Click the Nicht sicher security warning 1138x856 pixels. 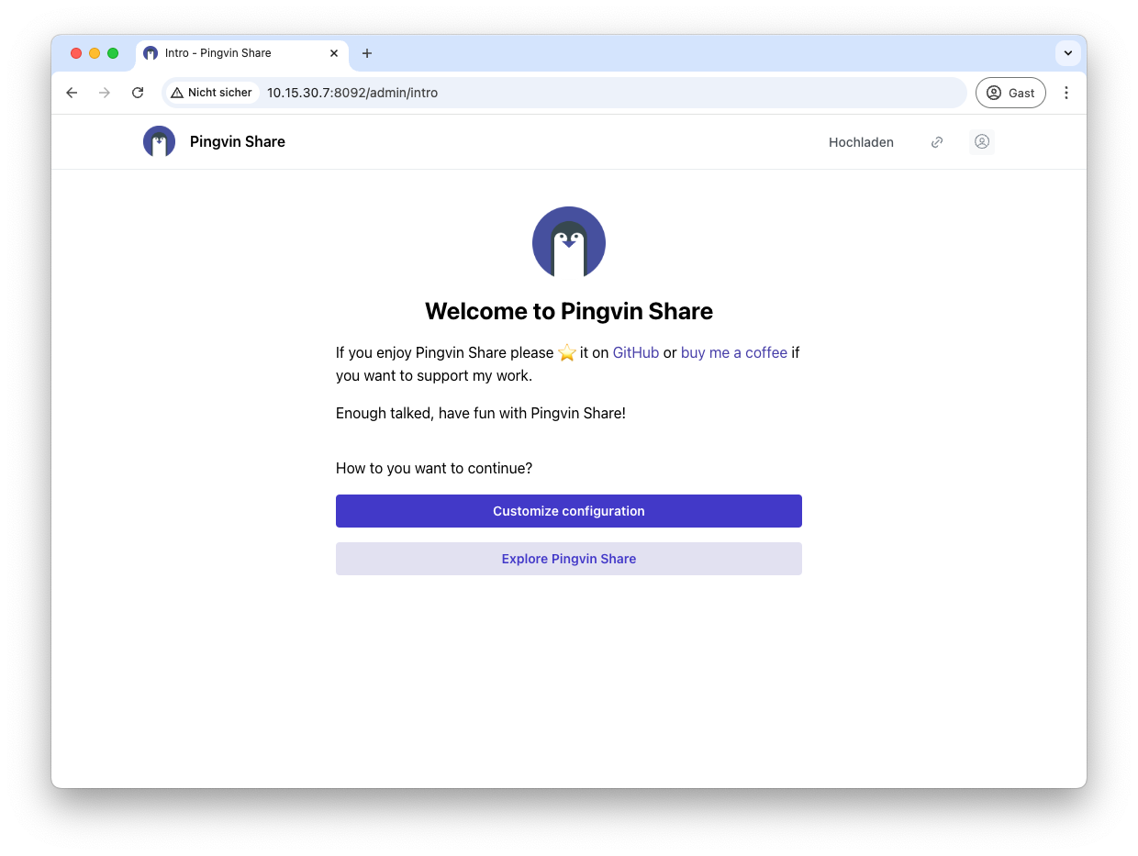[212, 93]
